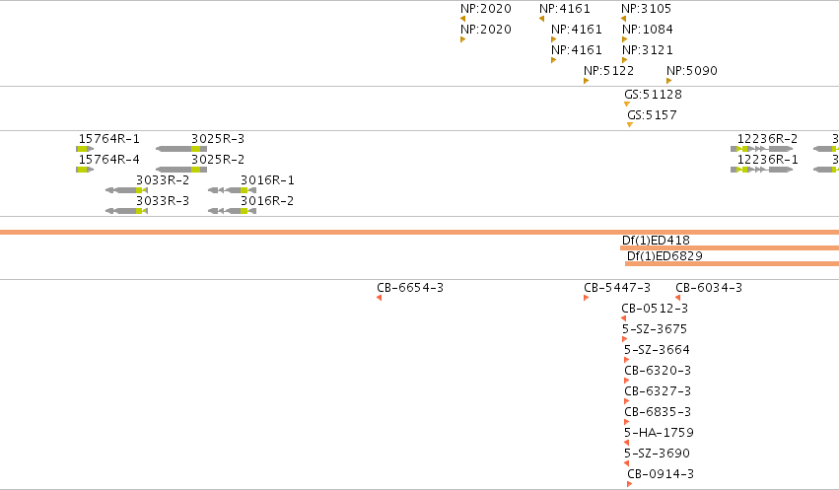Select the 5-HA-1759 insertion triangle
Image resolution: width=839 pixels, height=490 pixels.
[626, 443]
